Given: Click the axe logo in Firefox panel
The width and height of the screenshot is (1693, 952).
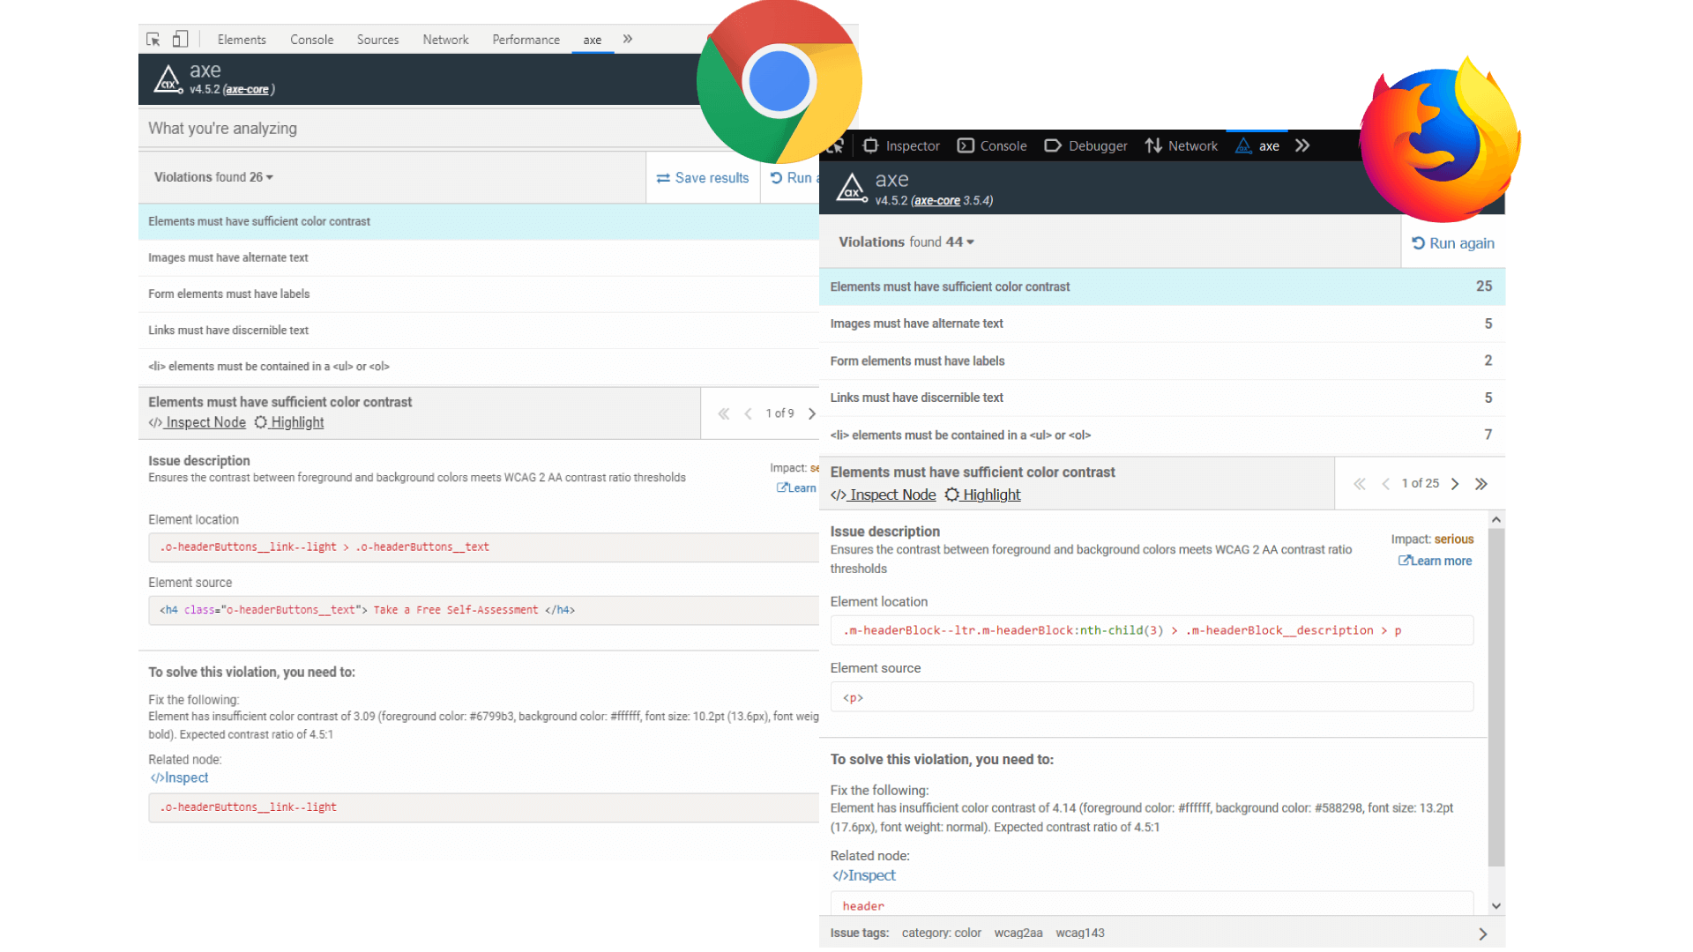Looking at the screenshot, I should tap(852, 188).
